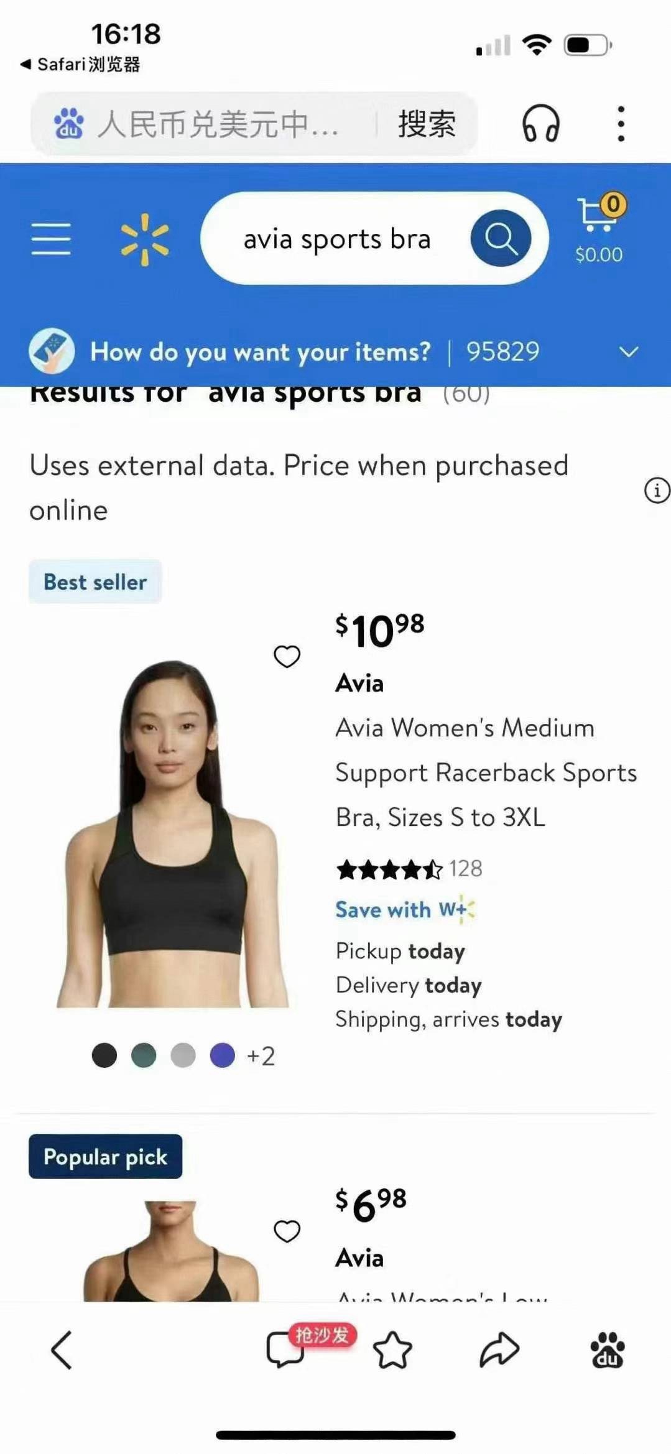The width and height of the screenshot is (671, 1454).
Task: Tap the headphones listen icon
Action: coord(540,123)
